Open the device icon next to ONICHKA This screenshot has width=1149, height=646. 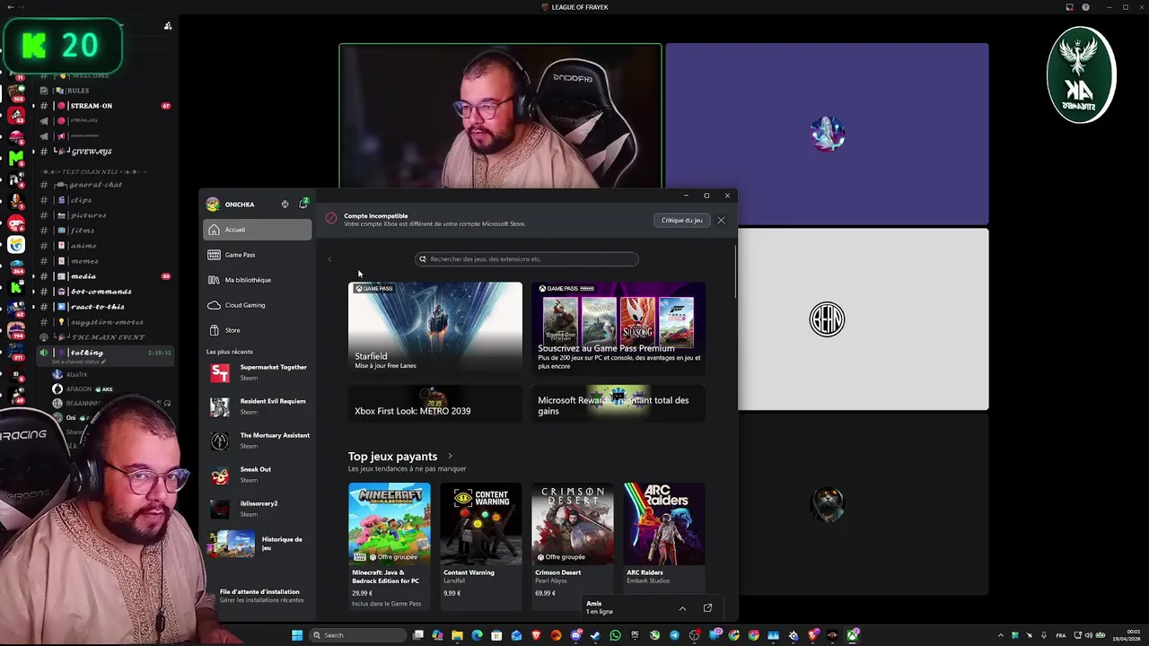point(285,205)
